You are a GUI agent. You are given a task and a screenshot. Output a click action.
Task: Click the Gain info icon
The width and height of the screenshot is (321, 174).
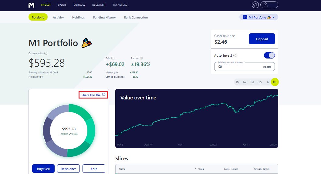pyautogui.click(x=113, y=58)
